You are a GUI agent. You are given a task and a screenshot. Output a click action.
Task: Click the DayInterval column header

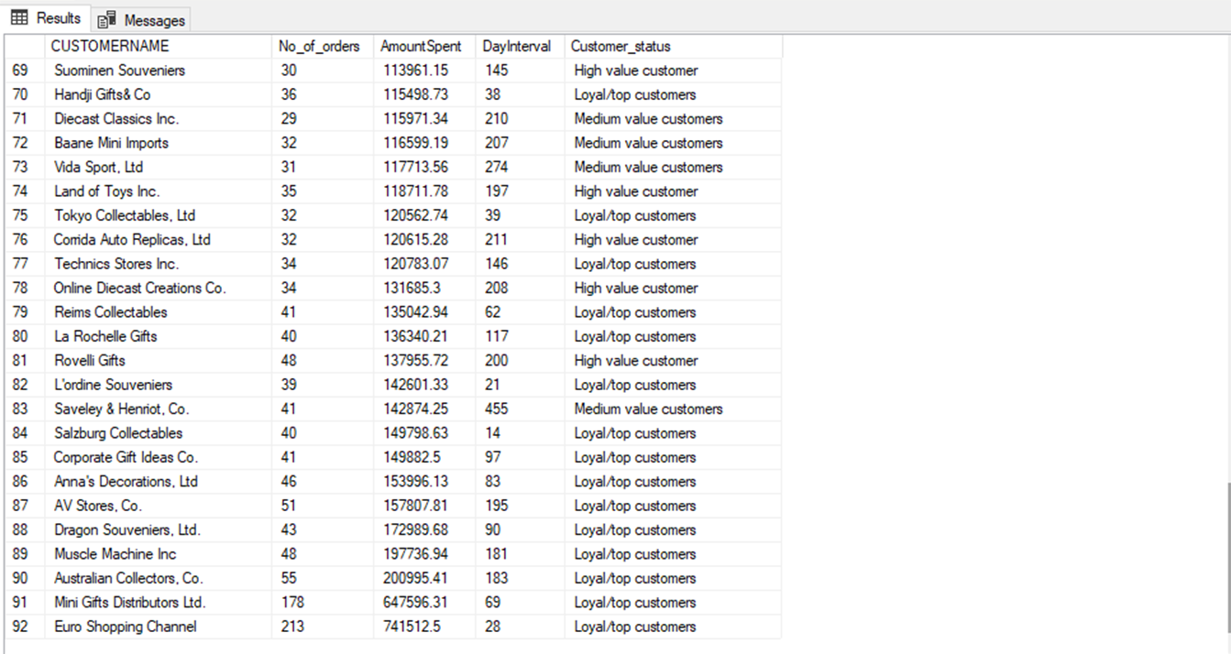point(515,46)
